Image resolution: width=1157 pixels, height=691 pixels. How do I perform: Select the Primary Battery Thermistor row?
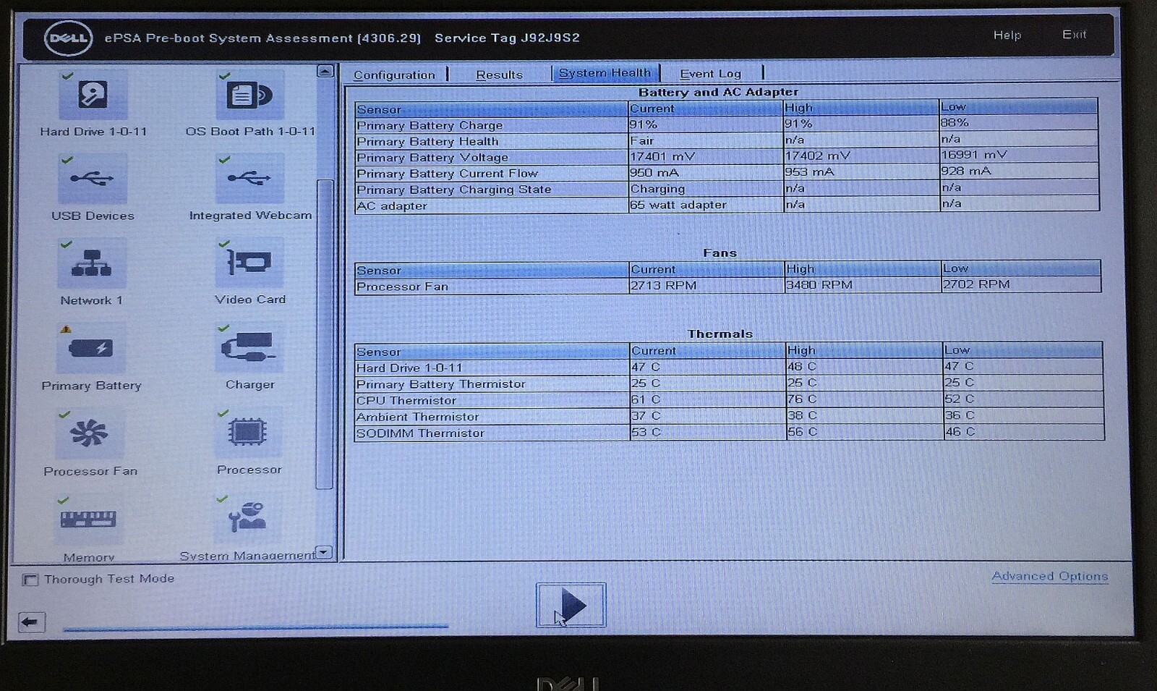click(729, 383)
